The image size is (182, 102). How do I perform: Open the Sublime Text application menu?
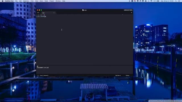tap(9, 1)
